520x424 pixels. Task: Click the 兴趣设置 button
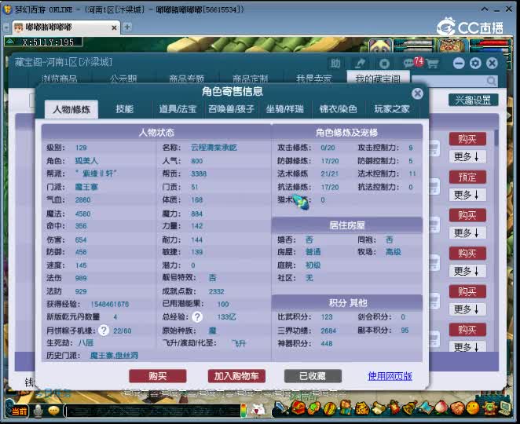(x=473, y=100)
